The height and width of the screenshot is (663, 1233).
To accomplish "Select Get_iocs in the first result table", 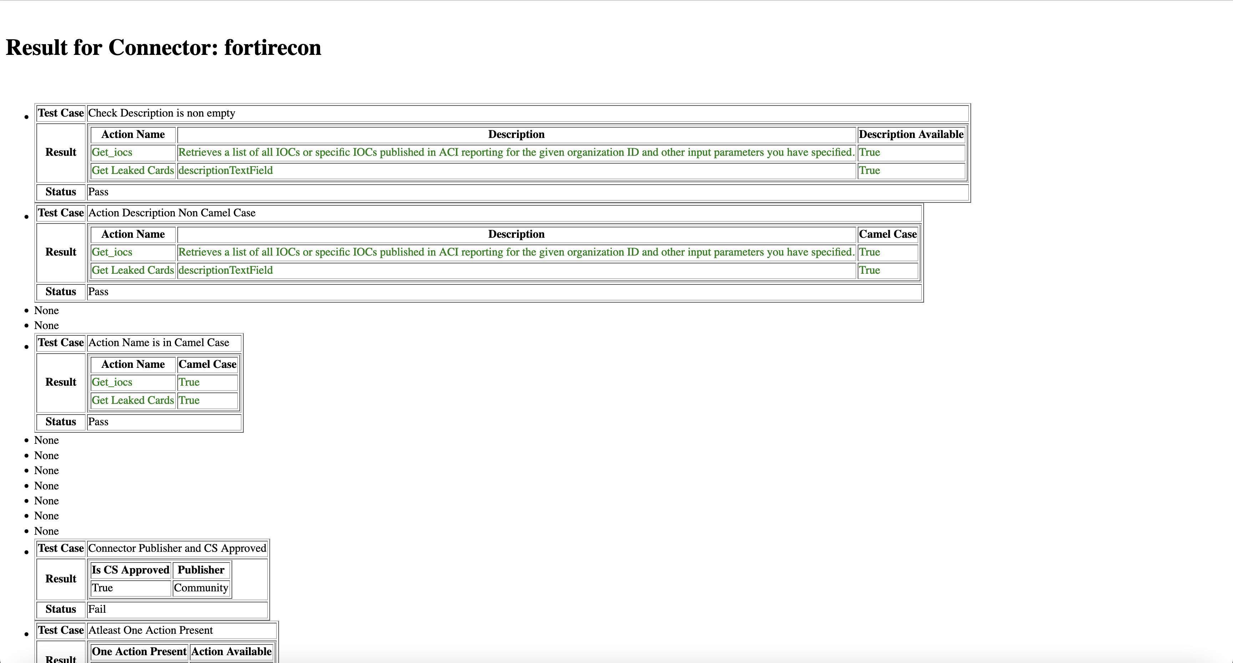I will tap(112, 153).
